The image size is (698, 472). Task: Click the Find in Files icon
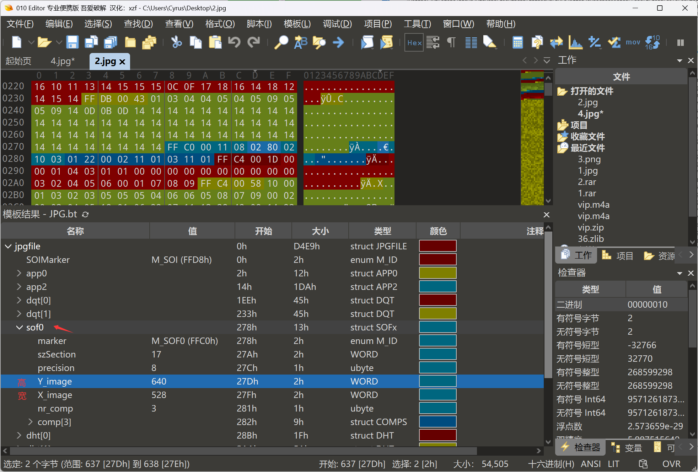coord(319,42)
